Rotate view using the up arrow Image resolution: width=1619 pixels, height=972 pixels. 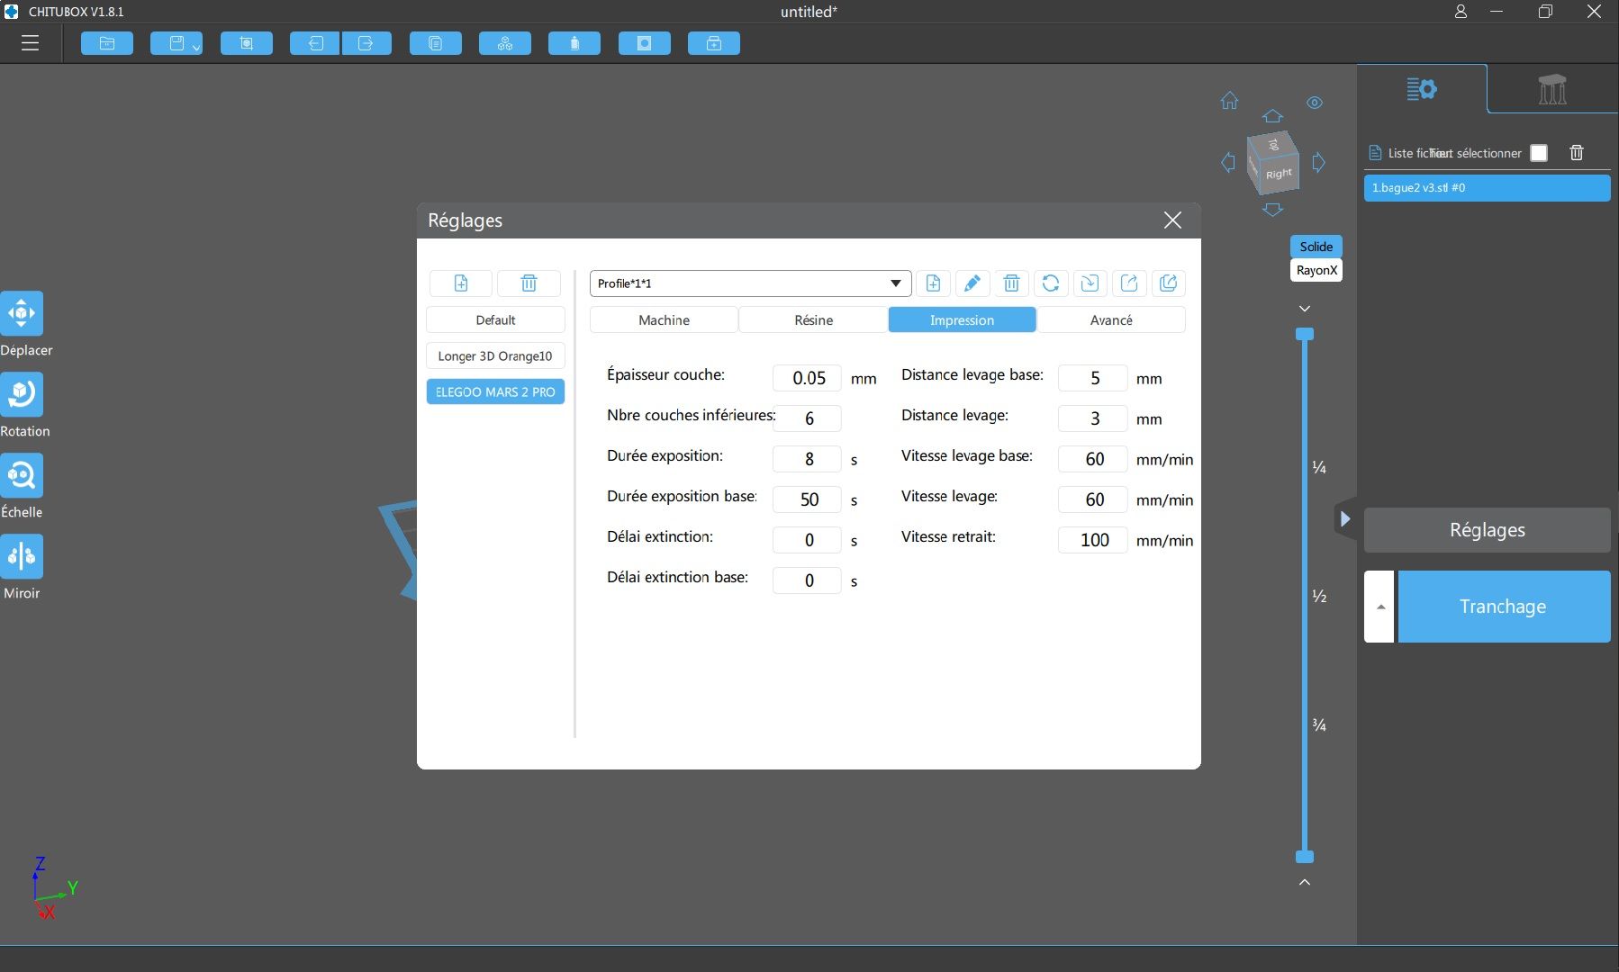tap(1272, 116)
